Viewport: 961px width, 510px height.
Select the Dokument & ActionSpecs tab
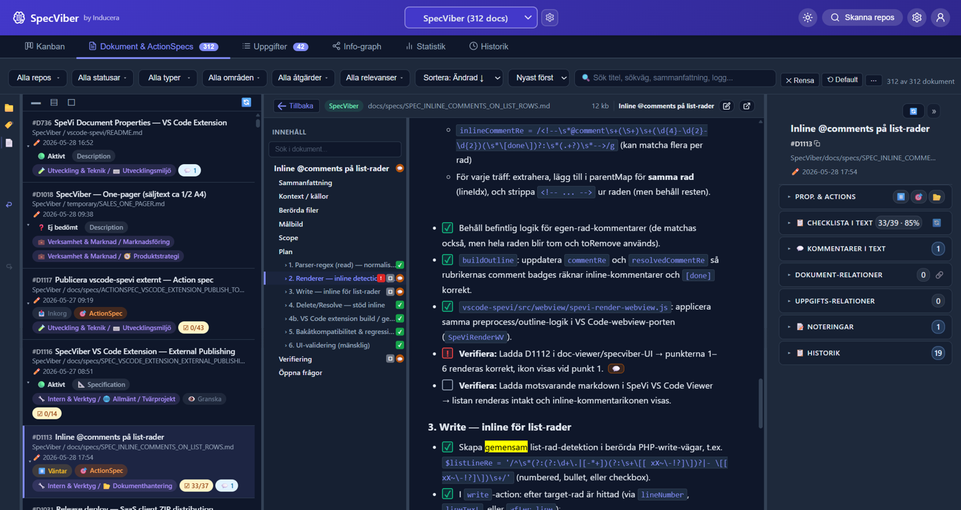point(153,46)
